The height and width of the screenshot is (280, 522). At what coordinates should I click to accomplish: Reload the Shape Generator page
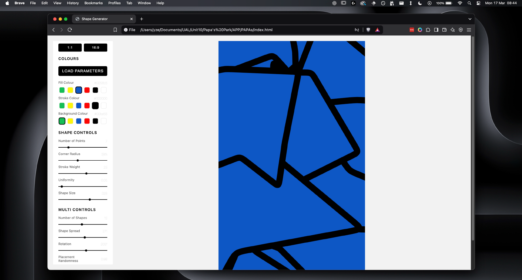click(70, 30)
